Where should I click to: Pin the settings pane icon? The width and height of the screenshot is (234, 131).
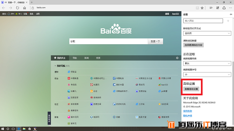(231, 14)
